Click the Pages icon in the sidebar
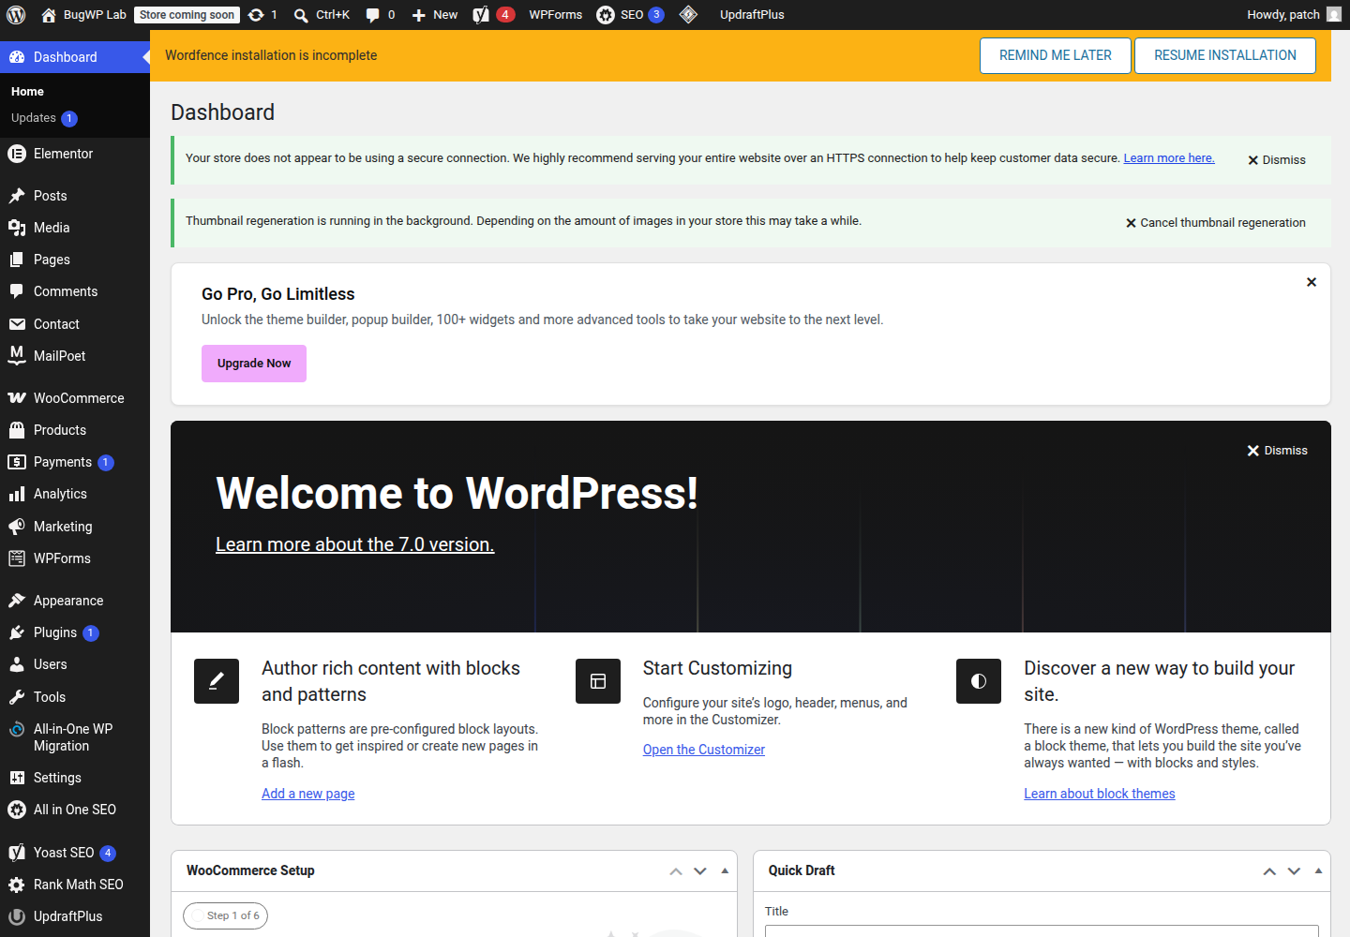The width and height of the screenshot is (1350, 937). pyautogui.click(x=16, y=260)
